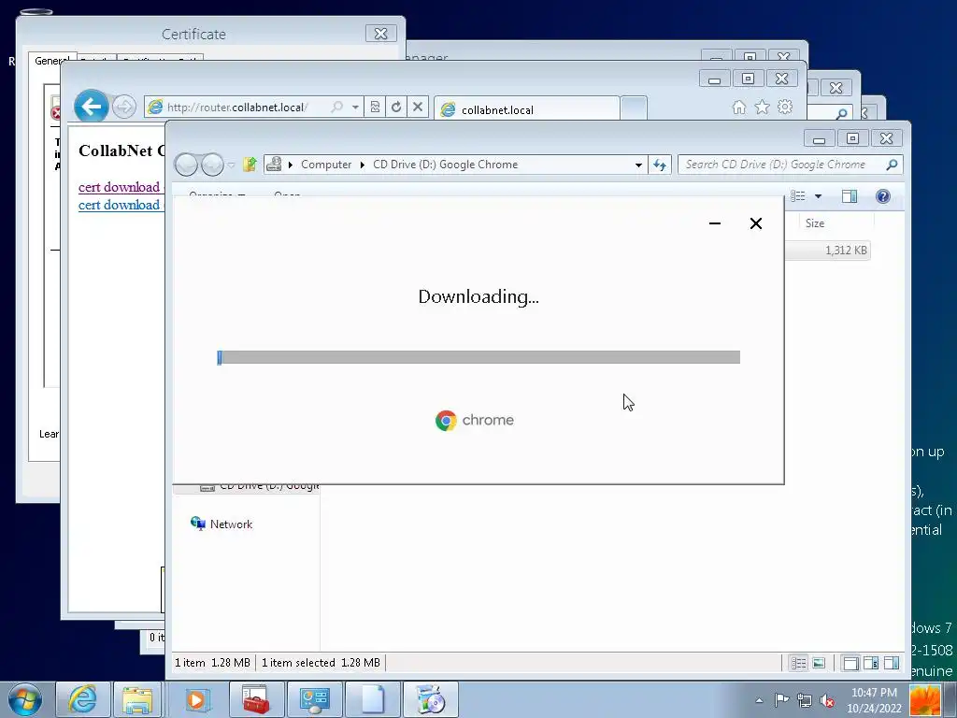Click the IE address bar search magnifier
The height and width of the screenshot is (718, 957).
336,107
